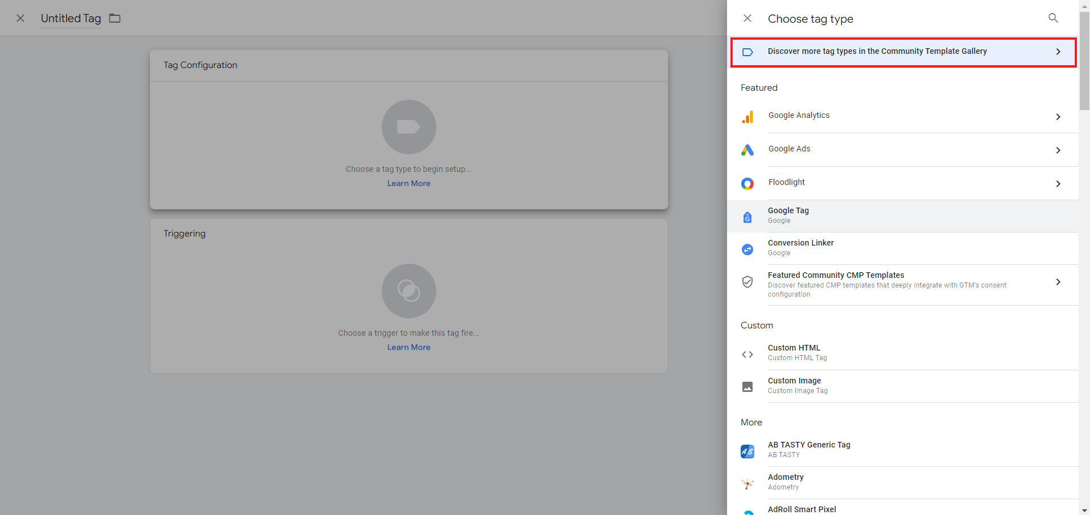Rename the Untitled Tag title field
This screenshot has width=1090, height=515.
click(x=70, y=18)
